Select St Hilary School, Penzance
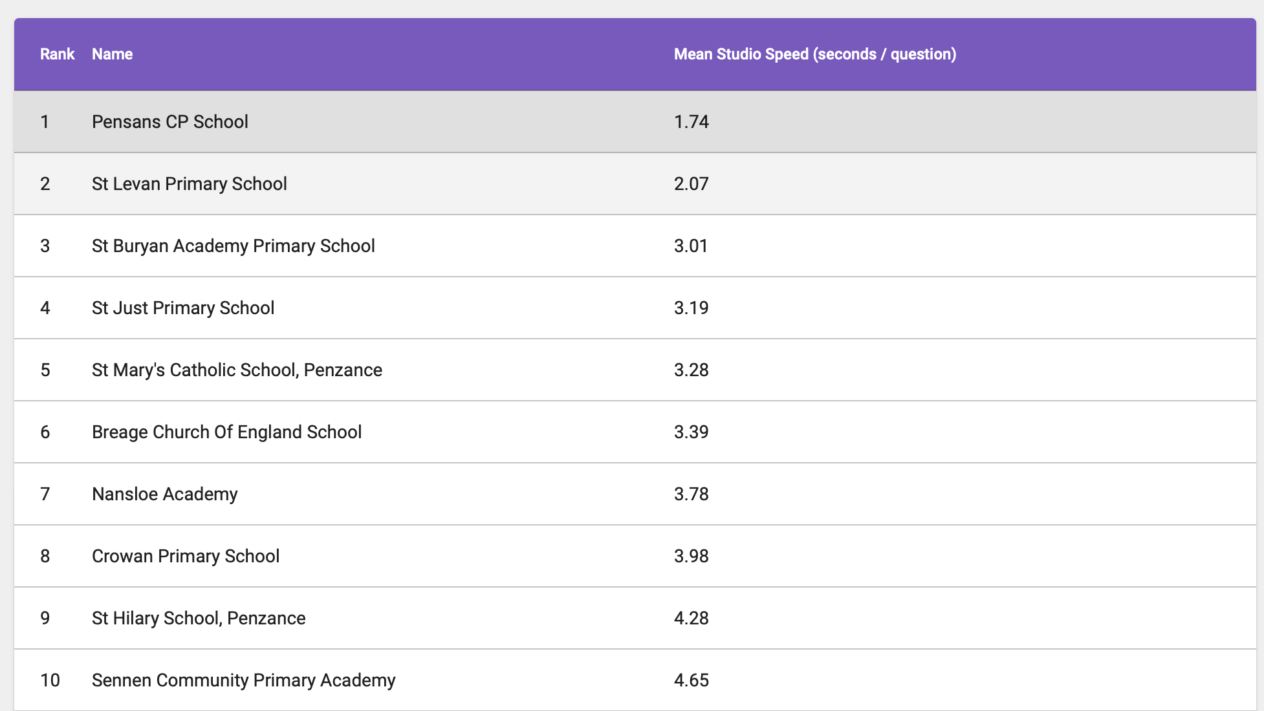The height and width of the screenshot is (711, 1264). (198, 619)
